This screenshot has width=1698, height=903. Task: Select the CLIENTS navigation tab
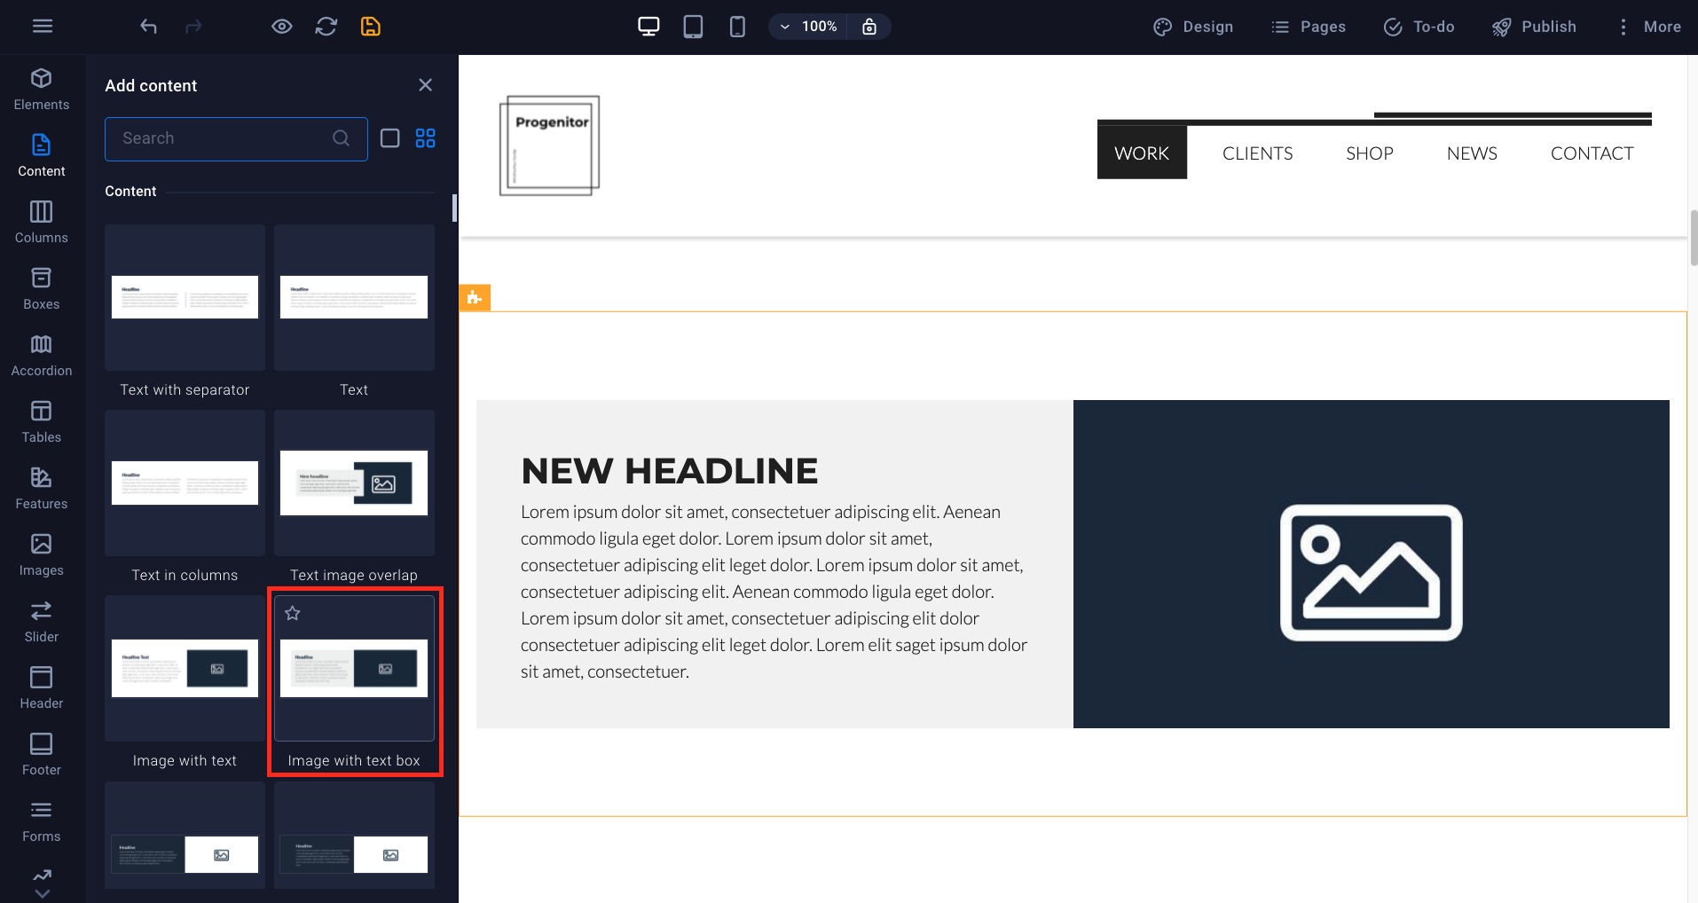(x=1257, y=153)
